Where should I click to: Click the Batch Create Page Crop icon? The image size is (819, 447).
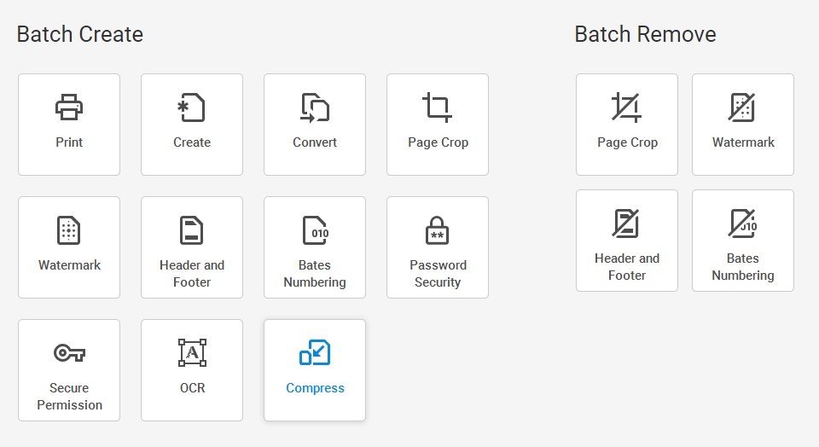pyautogui.click(x=438, y=107)
